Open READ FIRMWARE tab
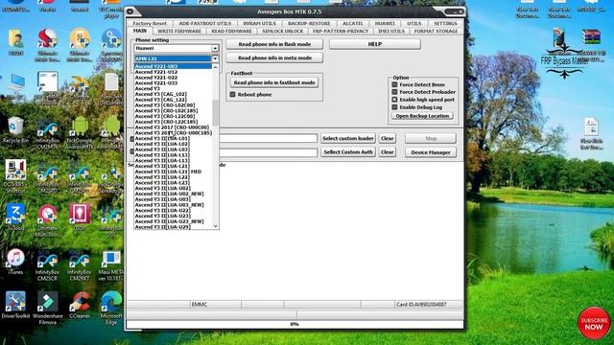 pos(231,31)
